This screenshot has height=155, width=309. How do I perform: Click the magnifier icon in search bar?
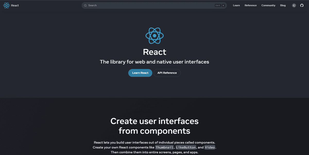[85, 5]
